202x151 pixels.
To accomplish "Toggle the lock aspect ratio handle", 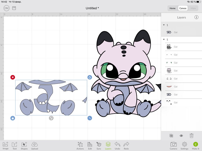I will [13, 118].
